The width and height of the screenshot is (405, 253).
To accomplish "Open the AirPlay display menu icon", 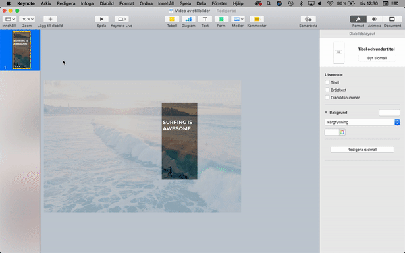I will click(x=311, y=3).
